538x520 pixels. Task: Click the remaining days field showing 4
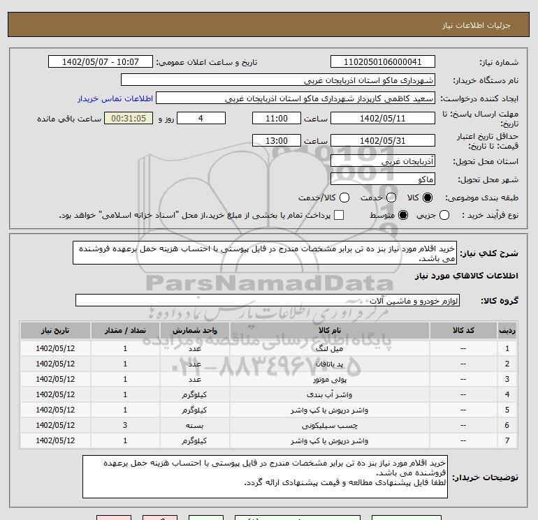tap(201, 119)
